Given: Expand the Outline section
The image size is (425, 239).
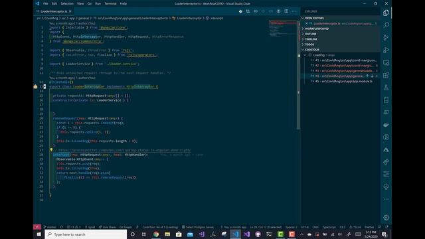Looking at the screenshot, I should coord(340,34).
